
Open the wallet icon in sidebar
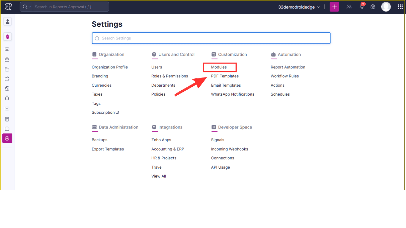pyautogui.click(x=7, y=79)
